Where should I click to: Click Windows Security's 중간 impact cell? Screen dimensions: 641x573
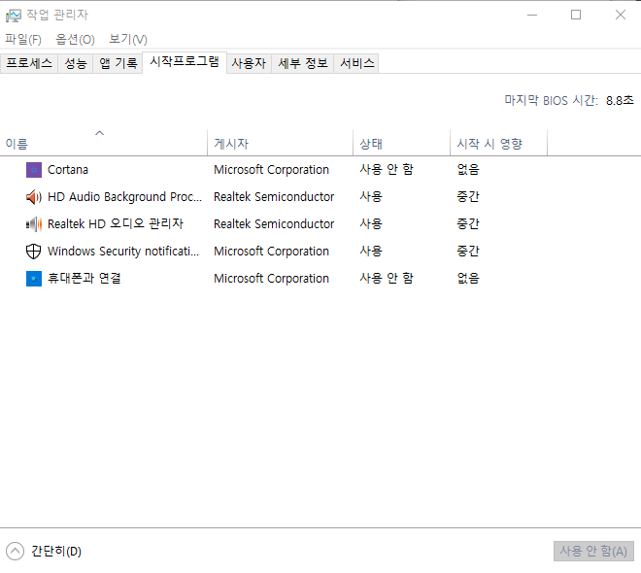point(468,252)
